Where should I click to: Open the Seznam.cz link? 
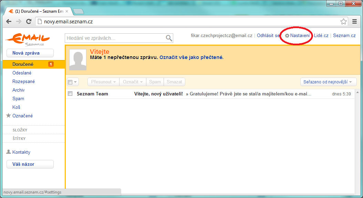344,36
